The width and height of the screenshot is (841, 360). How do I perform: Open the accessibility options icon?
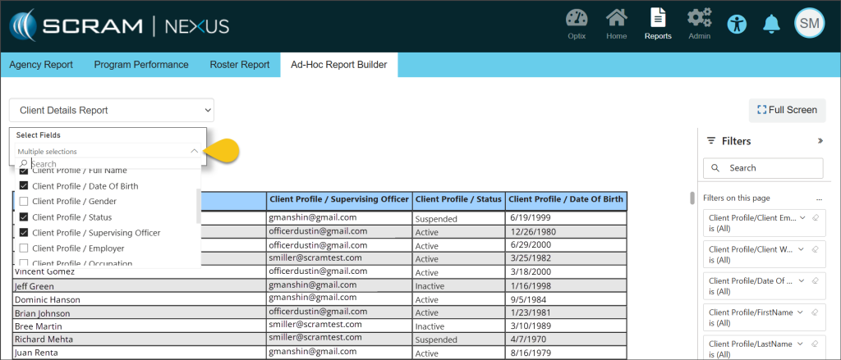(737, 24)
